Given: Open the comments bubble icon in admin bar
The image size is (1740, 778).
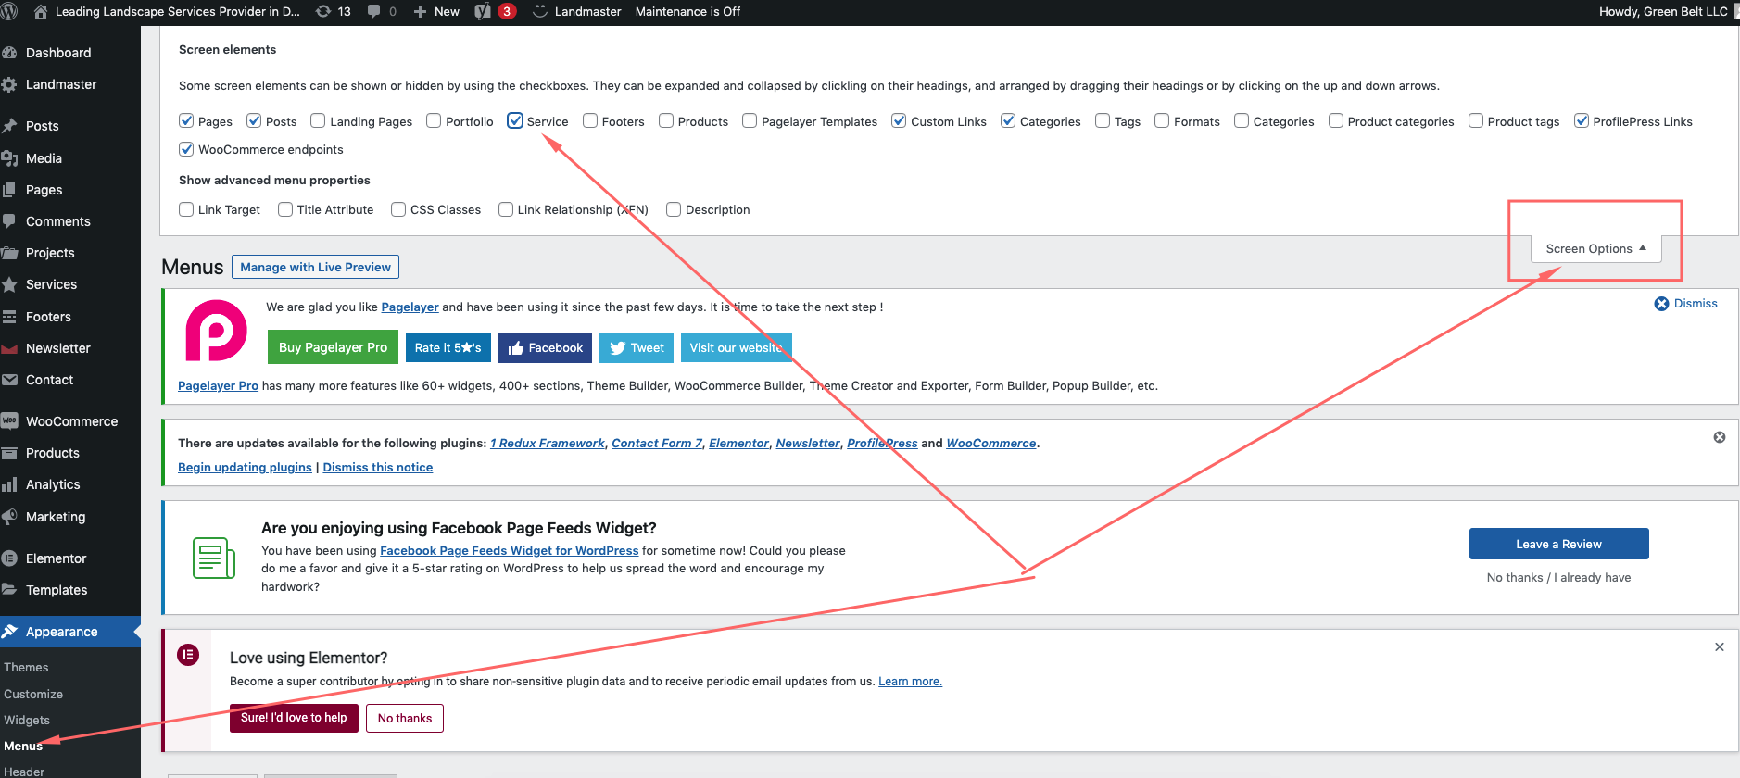Looking at the screenshot, I should (x=373, y=11).
